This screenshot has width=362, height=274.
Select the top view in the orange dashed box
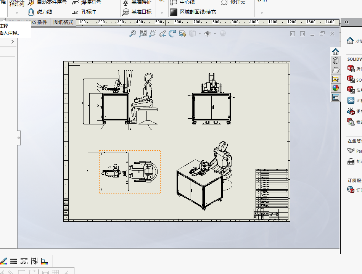130,172
